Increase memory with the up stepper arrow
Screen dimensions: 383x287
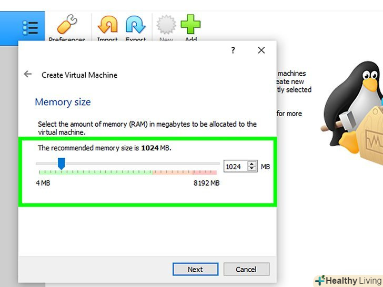(x=251, y=164)
